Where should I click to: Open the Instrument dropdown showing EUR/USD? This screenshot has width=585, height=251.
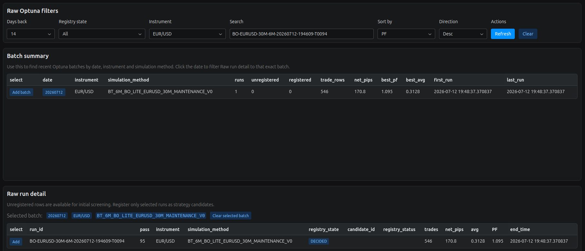(x=187, y=34)
